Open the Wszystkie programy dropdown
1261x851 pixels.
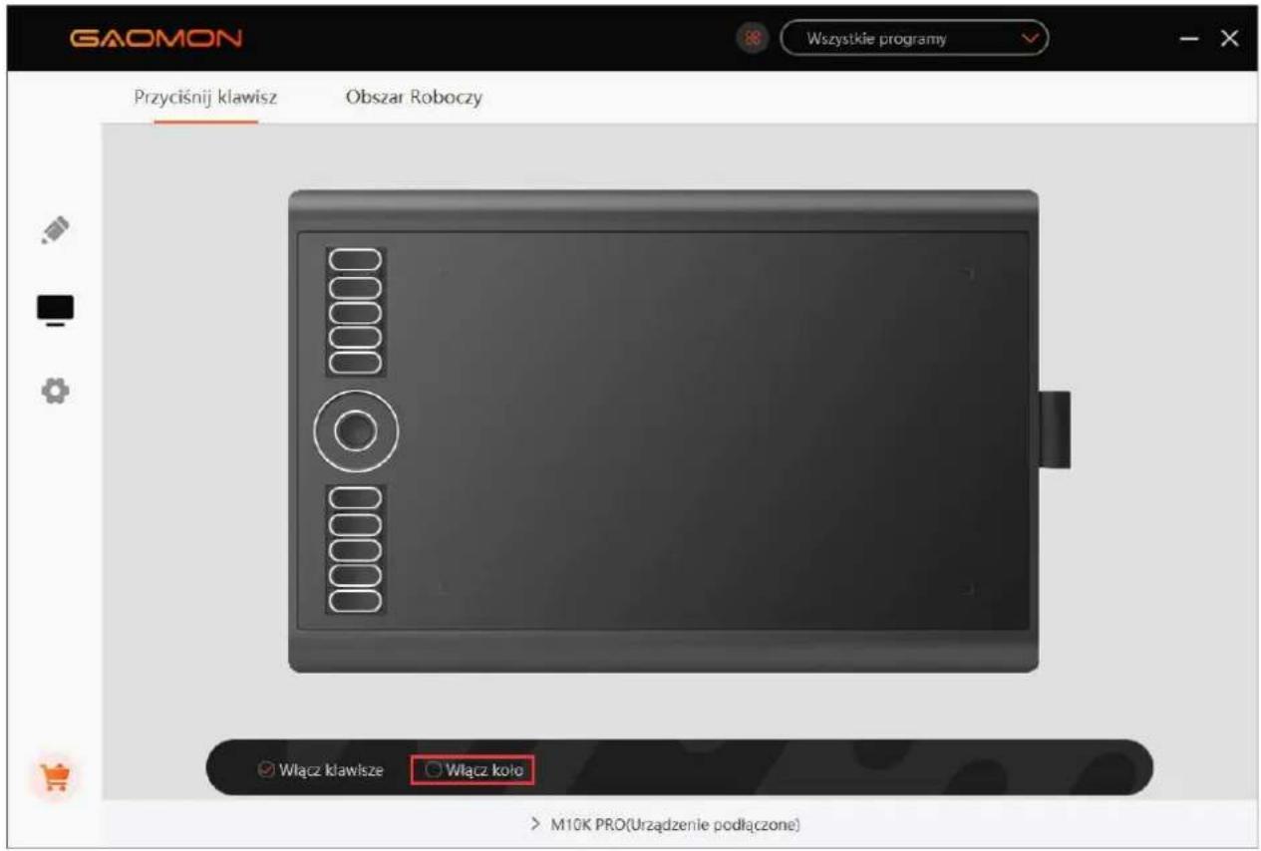click(x=914, y=40)
